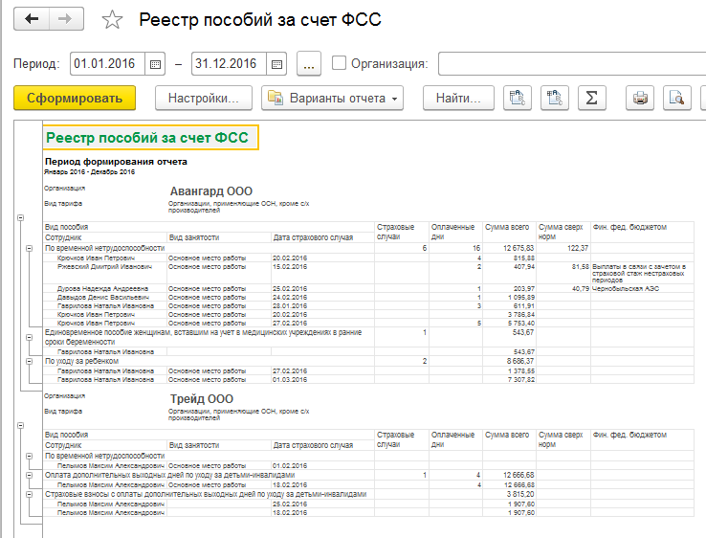Collapse the По уходу за ребенком group
The image size is (706, 538).
30,361
